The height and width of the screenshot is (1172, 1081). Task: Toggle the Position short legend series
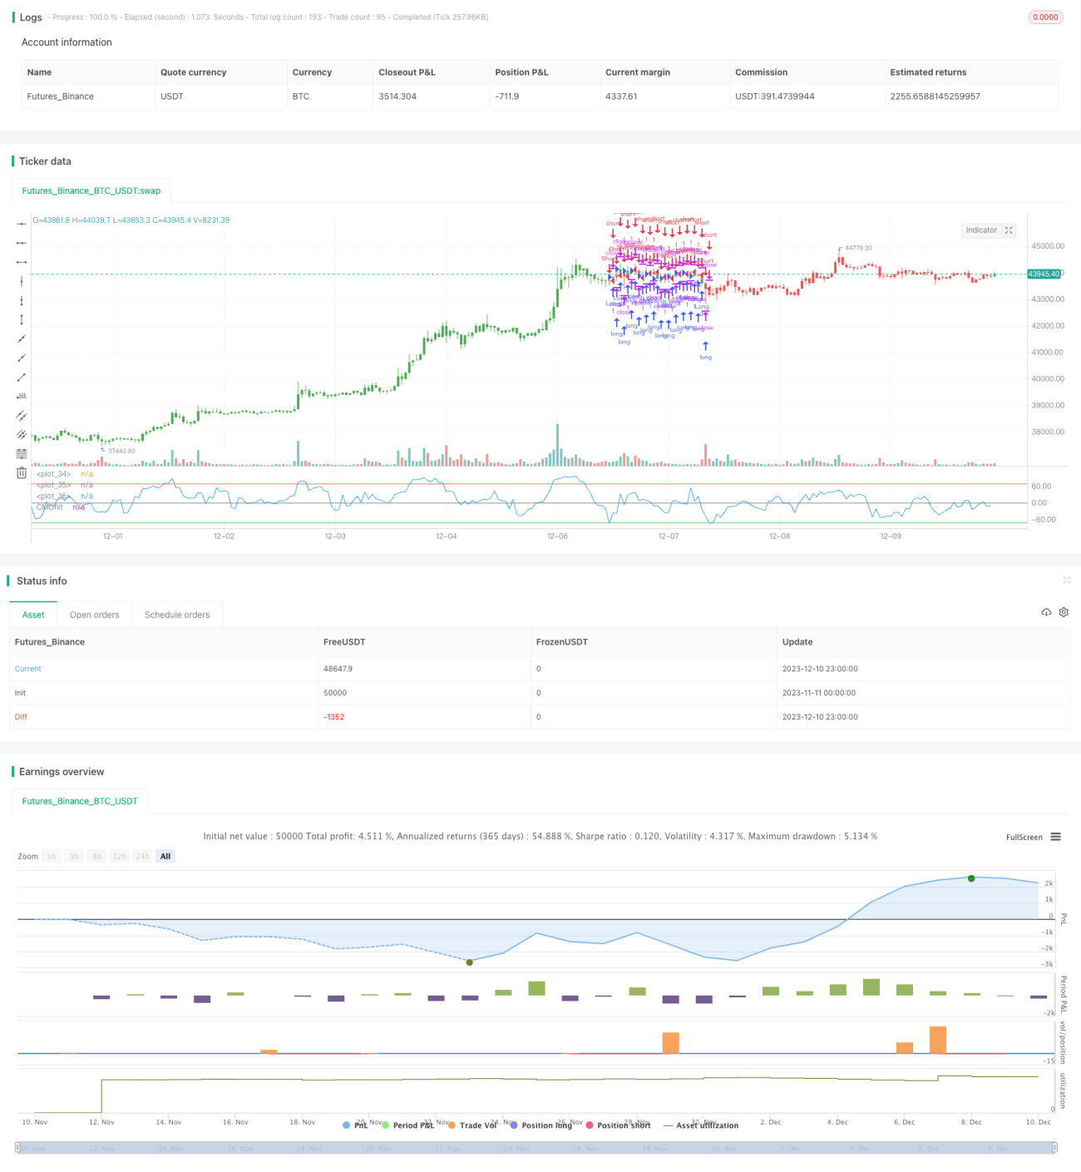(618, 1125)
